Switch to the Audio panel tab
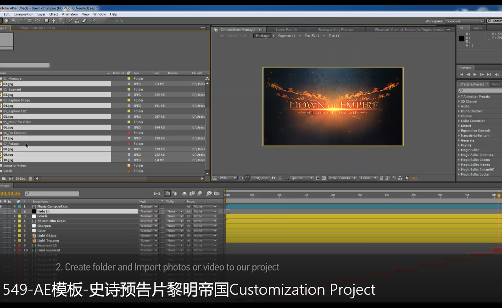This screenshot has width=502, height=308. pyautogui.click(x=477, y=28)
